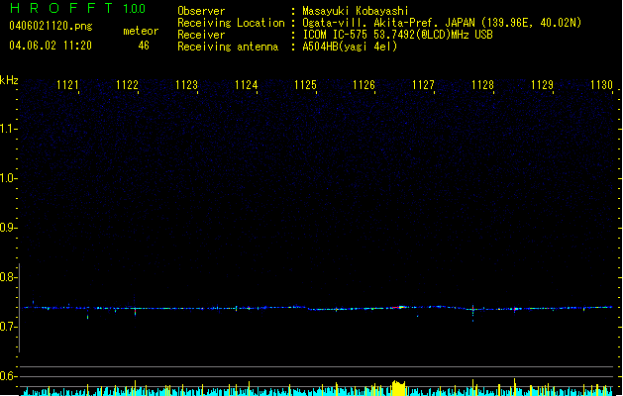Select the filename 0406021120.png
The width and height of the screenshot is (623, 396).
coord(51,26)
